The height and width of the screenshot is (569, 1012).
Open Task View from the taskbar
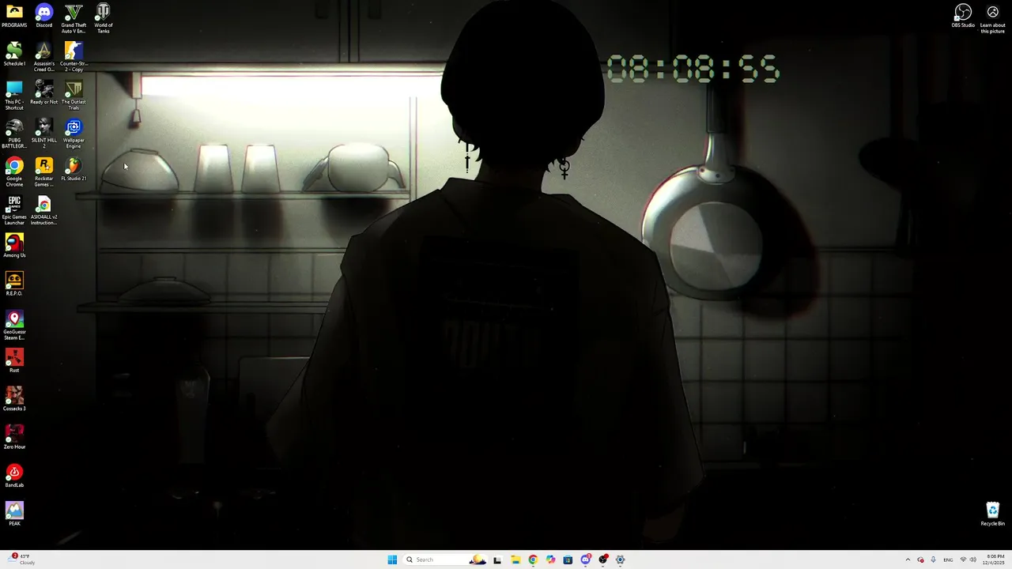point(497,560)
